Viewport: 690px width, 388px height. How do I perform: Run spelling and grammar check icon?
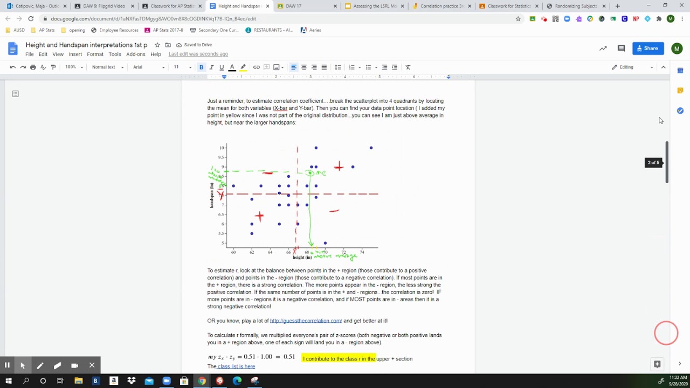pyautogui.click(x=43, y=67)
